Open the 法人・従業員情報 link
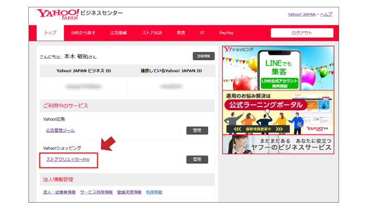Screen dimensions: 368x210 pyautogui.click(x=59, y=192)
